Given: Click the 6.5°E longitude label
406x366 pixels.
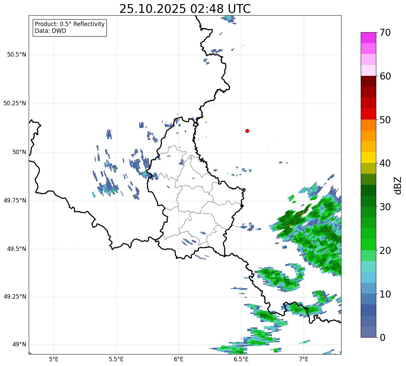Looking at the screenshot, I should click(241, 359).
